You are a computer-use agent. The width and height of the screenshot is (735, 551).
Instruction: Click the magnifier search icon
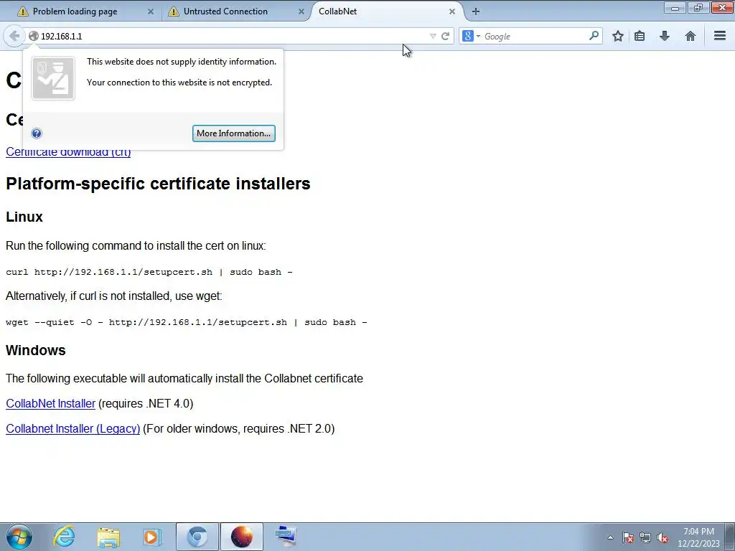(x=594, y=36)
